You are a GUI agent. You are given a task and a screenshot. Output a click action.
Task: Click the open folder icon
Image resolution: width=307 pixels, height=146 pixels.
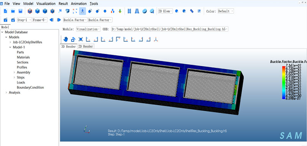[x=13, y=11]
